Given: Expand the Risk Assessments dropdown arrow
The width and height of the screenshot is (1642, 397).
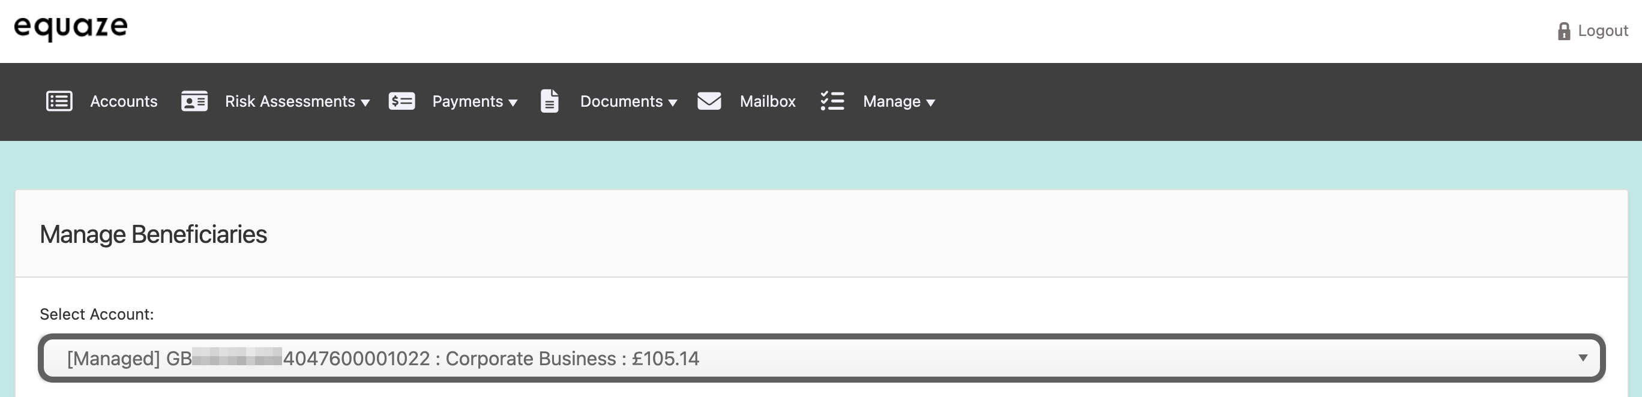Looking at the screenshot, I should (x=365, y=103).
